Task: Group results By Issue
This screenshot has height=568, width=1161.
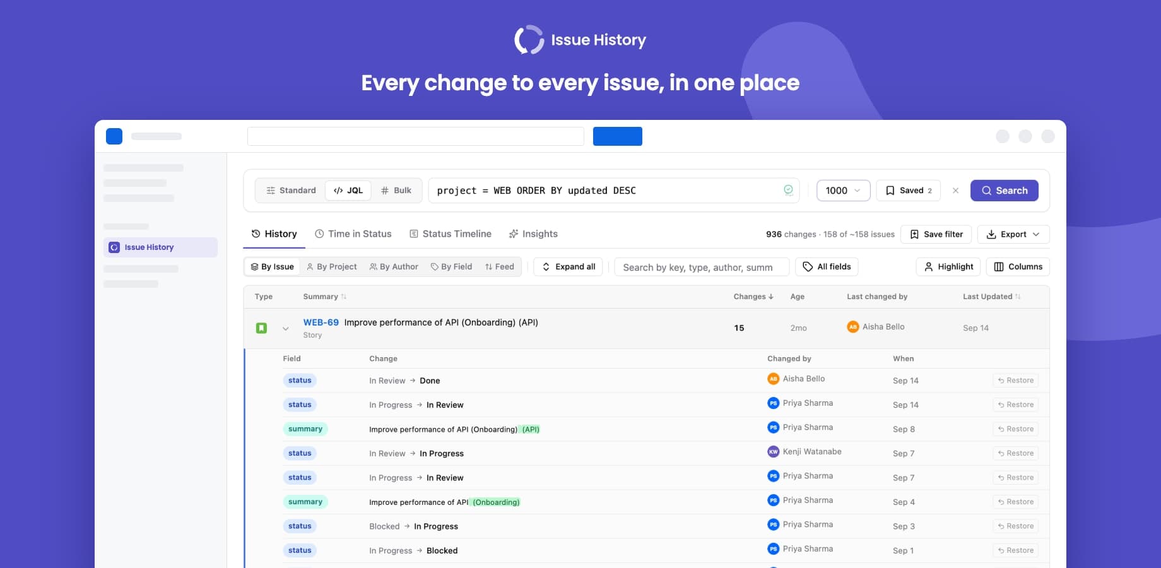Action: click(273, 267)
